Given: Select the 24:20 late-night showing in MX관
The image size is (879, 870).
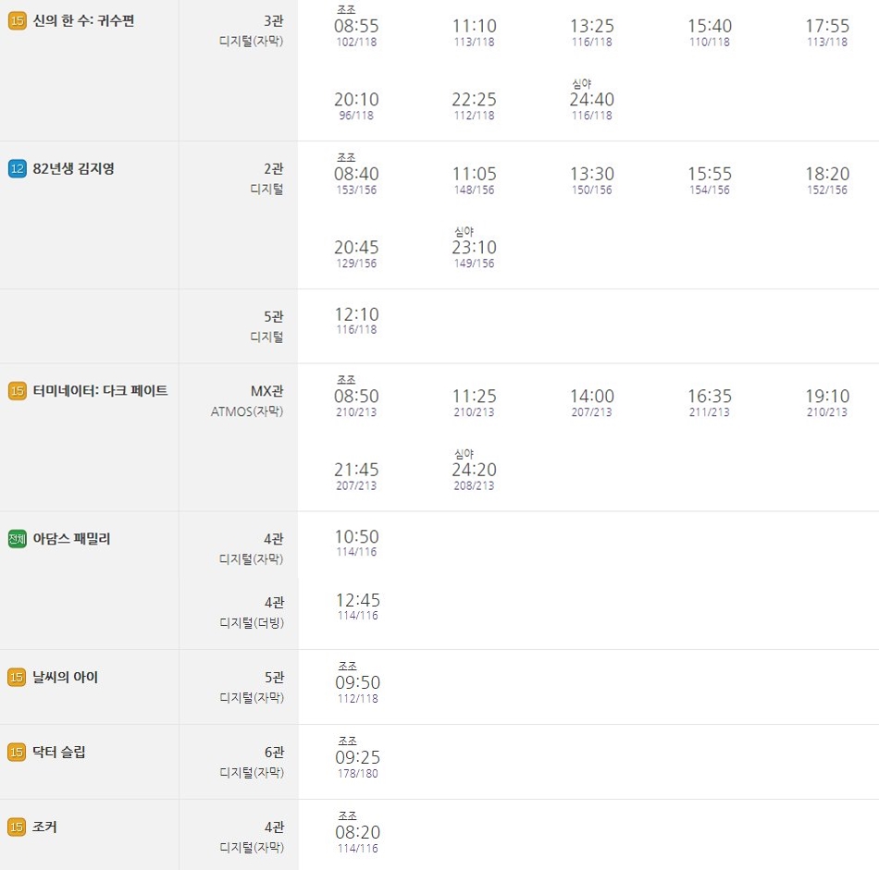Looking at the screenshot, I should pos(475,470).
